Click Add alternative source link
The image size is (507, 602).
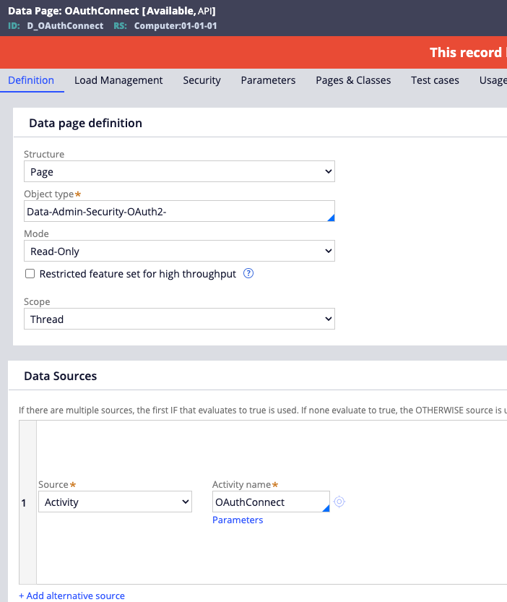pyautogui.click(x=71, y=595)
